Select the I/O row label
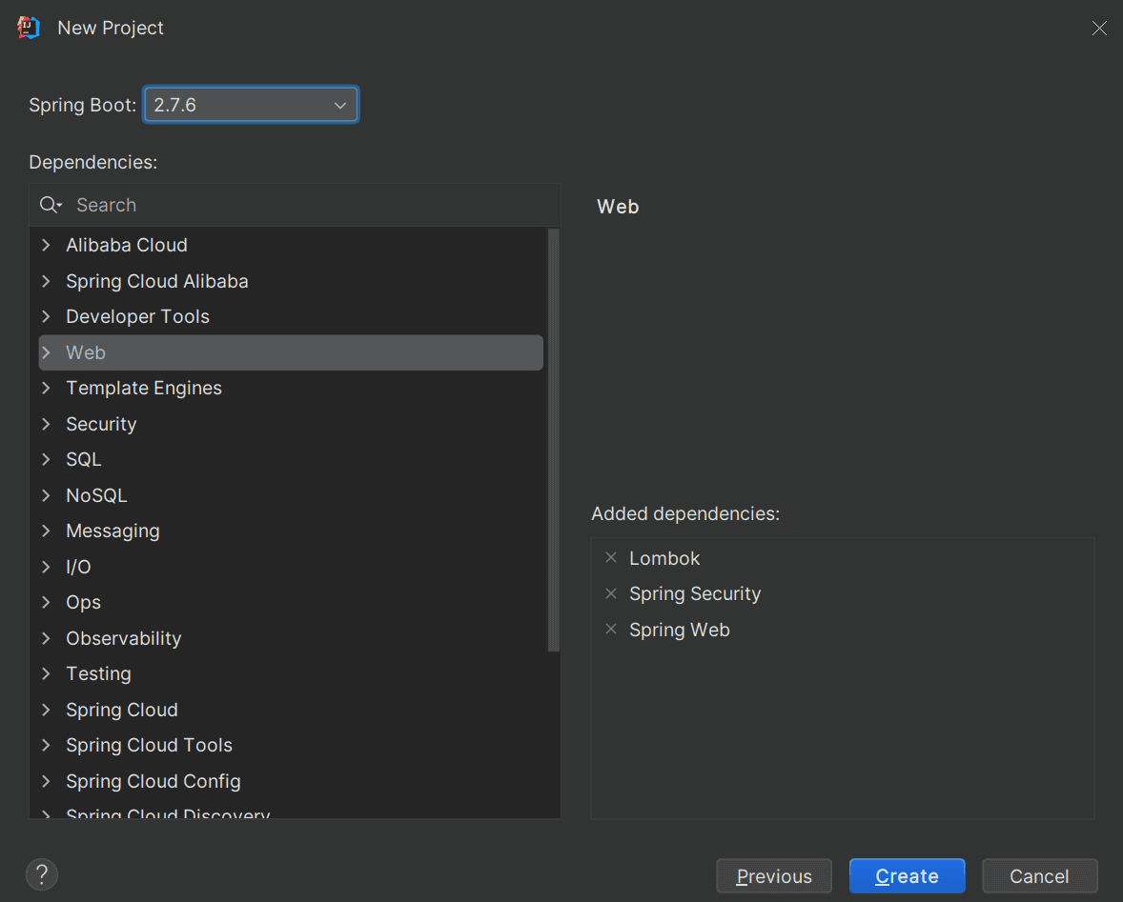1123x902 pixels. tap(79, 567)
